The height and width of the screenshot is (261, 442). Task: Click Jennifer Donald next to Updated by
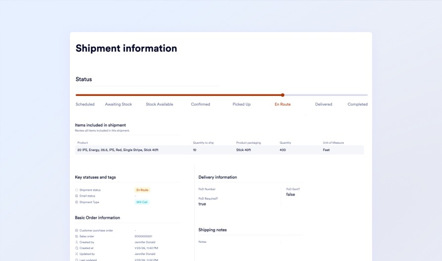click(x=145, y=254)
